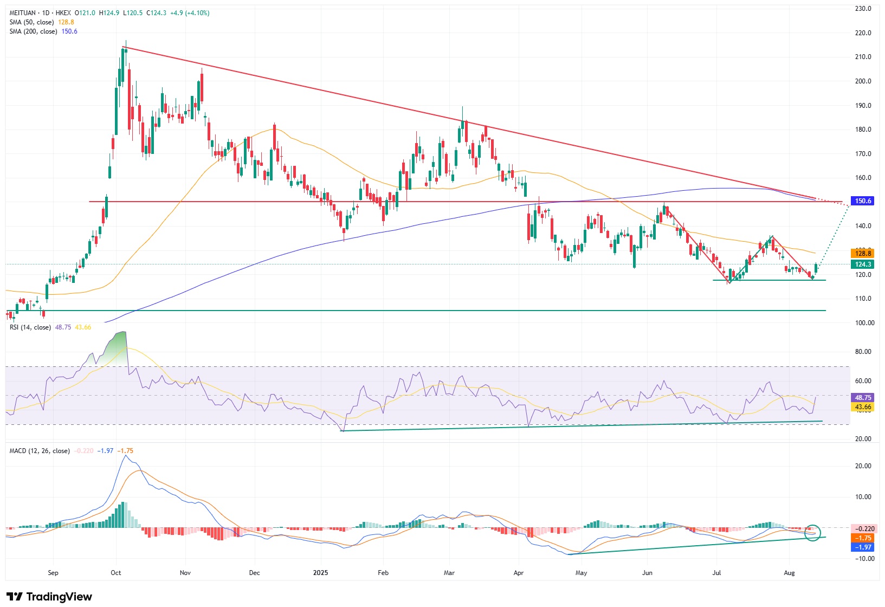Click the low value L120.5 in the legend
The image size is (885, 607).
point(133,13)
